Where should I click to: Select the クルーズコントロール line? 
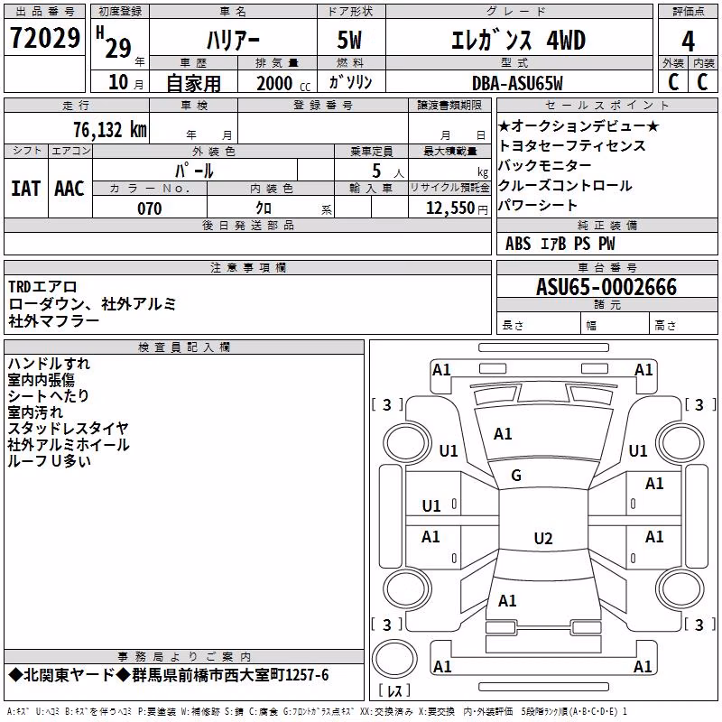pos(565,185)
